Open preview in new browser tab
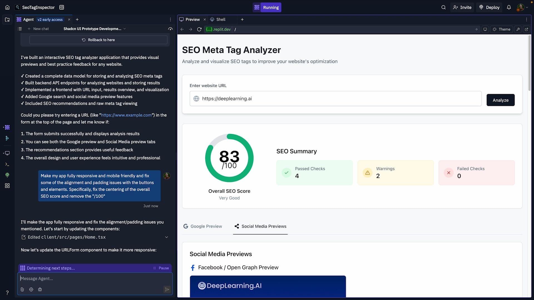 (x=526, y=29)
